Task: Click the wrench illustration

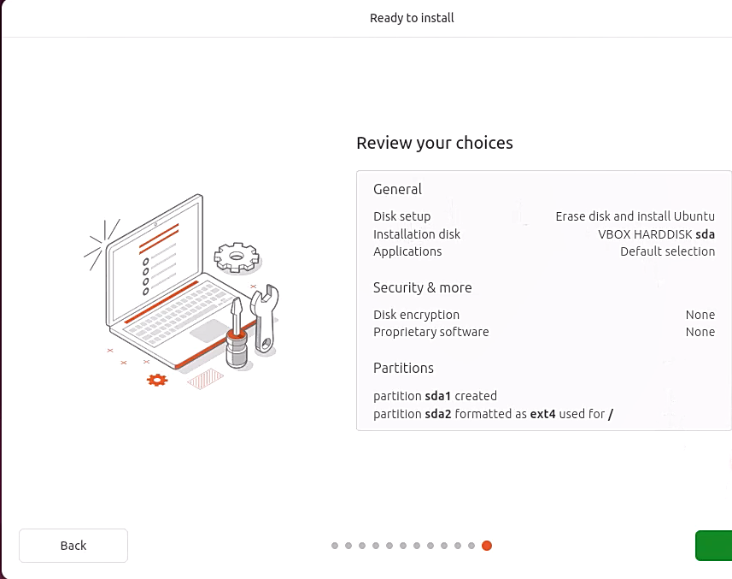Action: point(266,316)
